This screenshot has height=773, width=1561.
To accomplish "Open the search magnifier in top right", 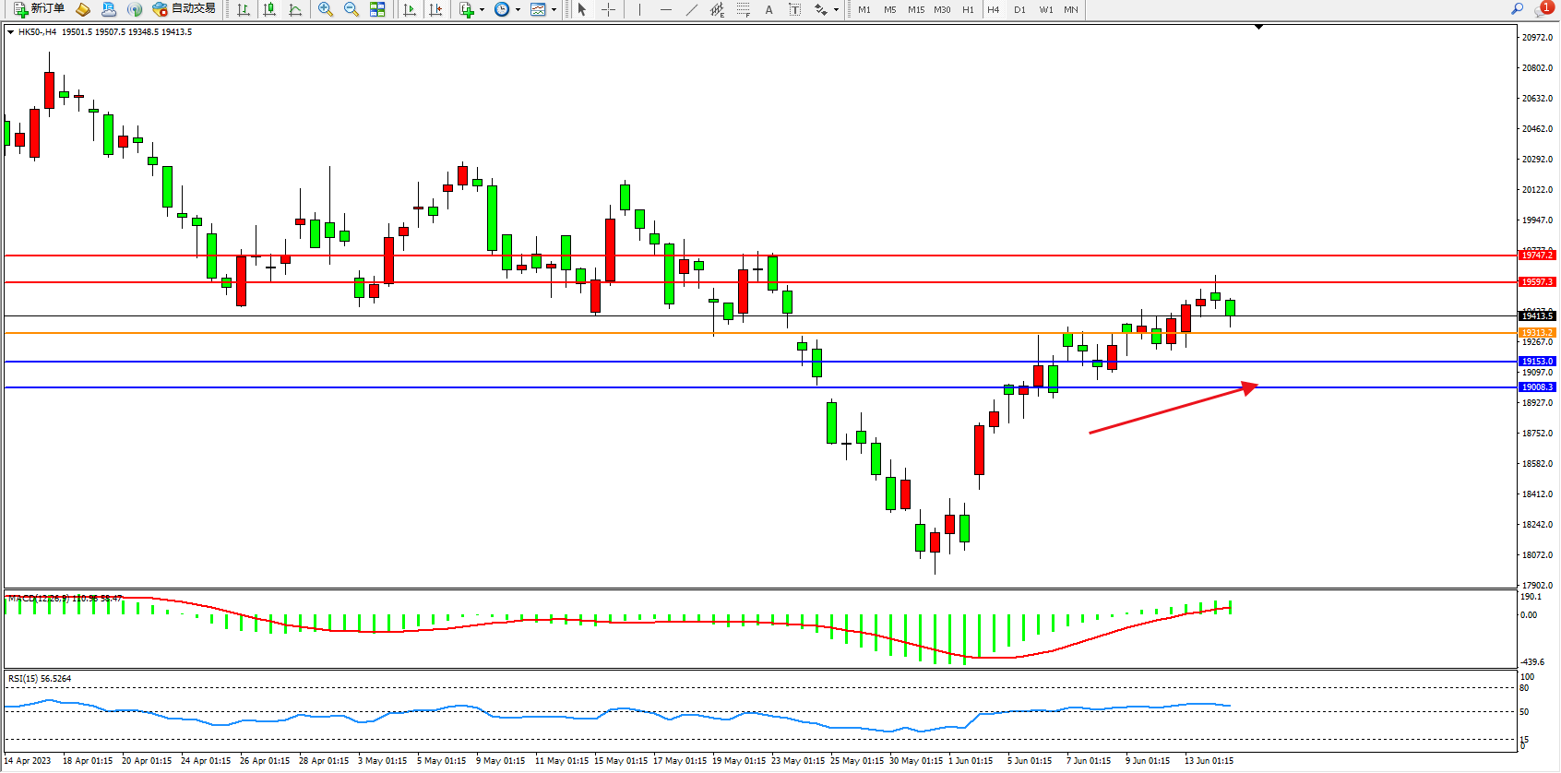I will click(1517, 9).
